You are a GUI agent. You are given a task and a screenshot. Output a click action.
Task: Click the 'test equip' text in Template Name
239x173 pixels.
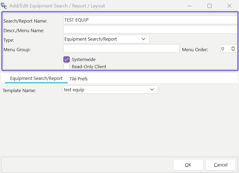tap(74, 90)
